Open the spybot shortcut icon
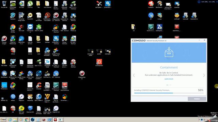The height and width of the screenshot is (122, 218). coord(99,52)
